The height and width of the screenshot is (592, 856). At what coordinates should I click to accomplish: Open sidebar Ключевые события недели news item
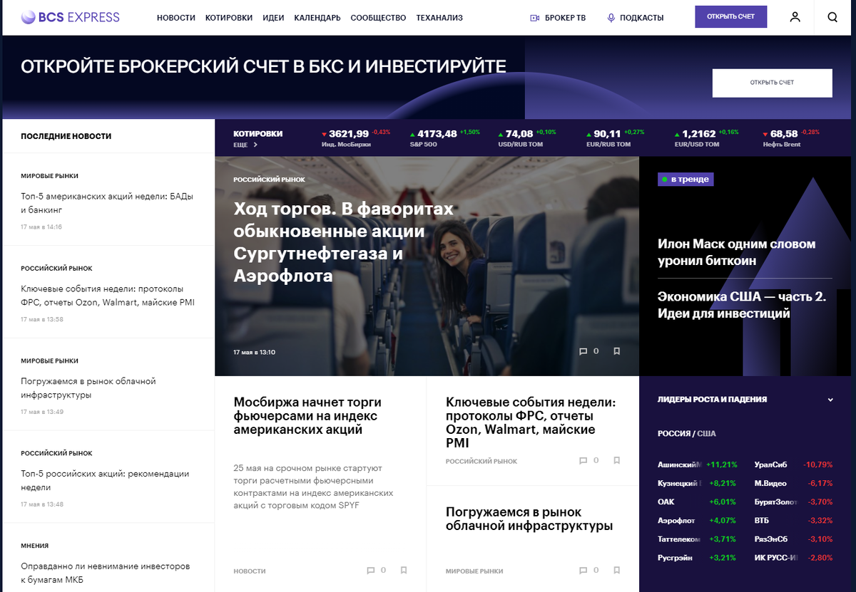107,296
